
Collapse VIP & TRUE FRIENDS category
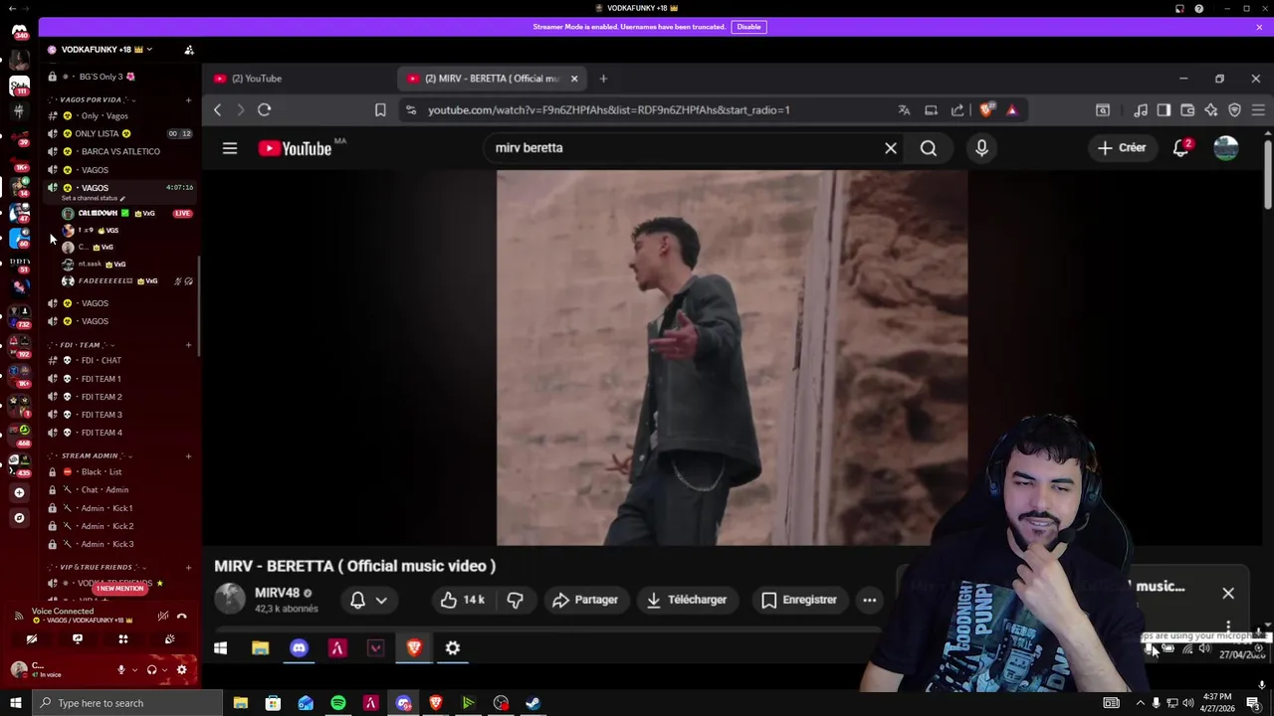pyautogui.click(x=97, y=567)
